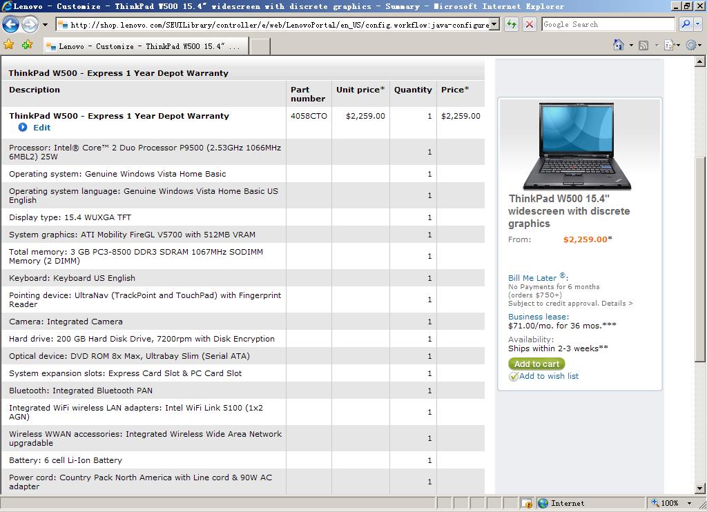This screenshot has width=707, height=512.
Task: Click the search magnifier icon
Action: click(x=686, y=24)
